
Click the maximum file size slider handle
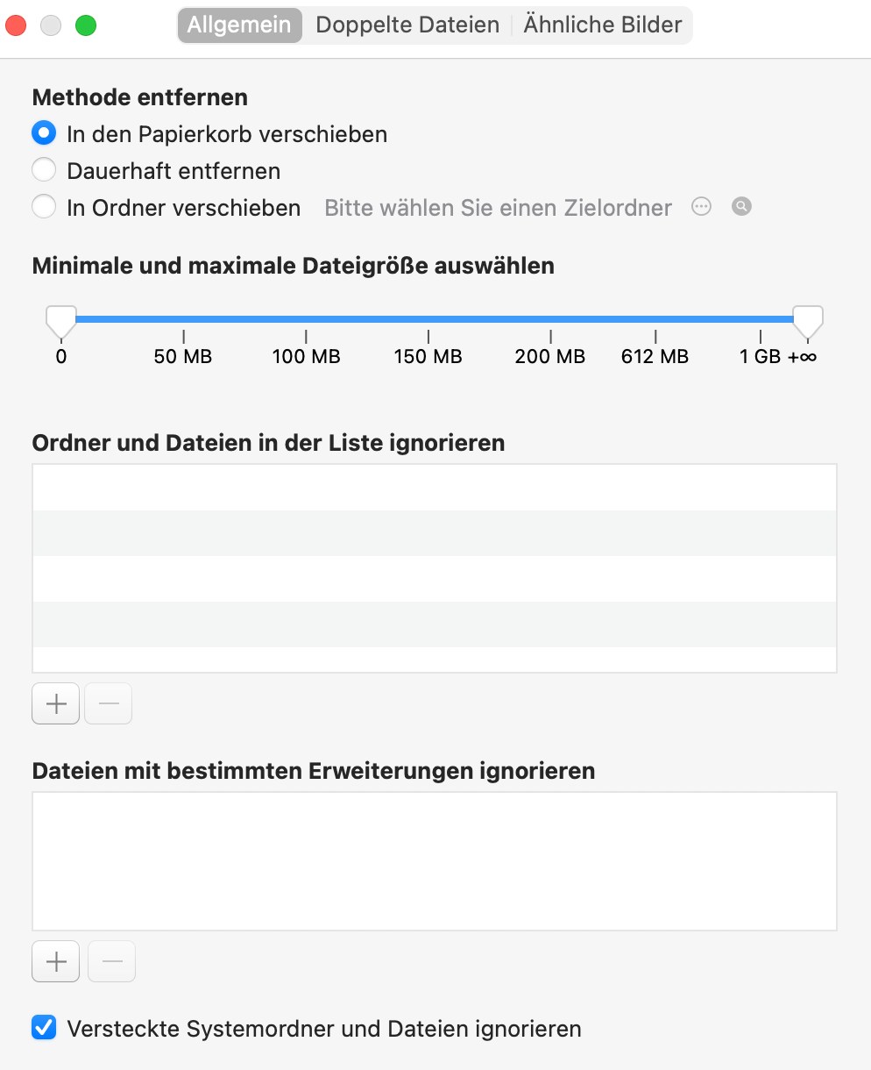point(807,321)
